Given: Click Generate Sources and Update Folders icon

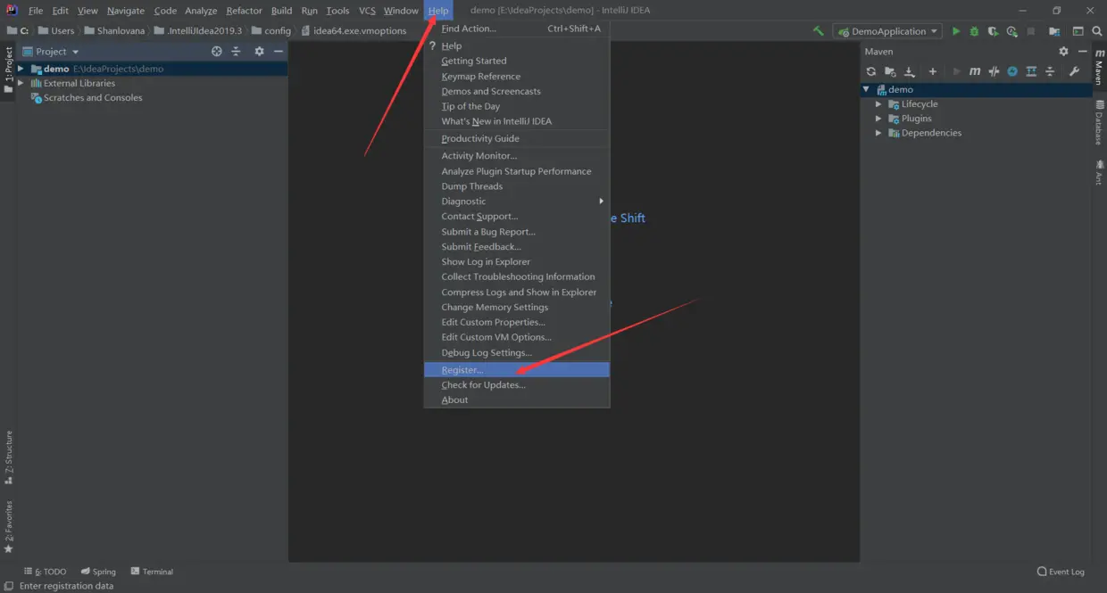Looking at the screenshot, I should [x=891, y=71].
